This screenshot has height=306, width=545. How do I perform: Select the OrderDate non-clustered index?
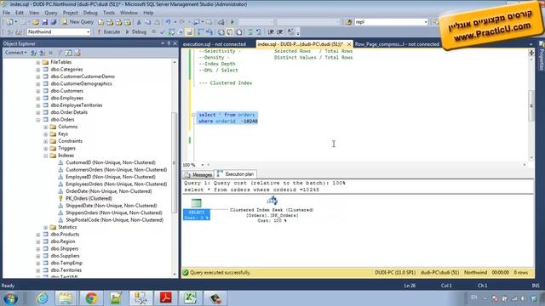(108, 191)
